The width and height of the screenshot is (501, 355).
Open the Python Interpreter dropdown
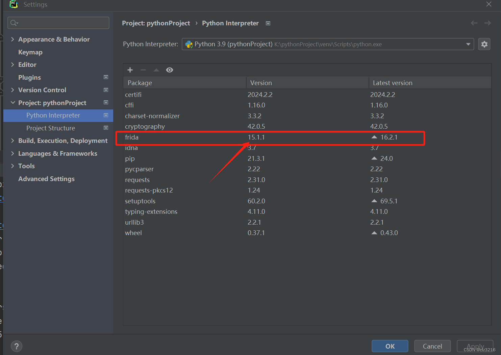pyautogui.click(x=468, y=44)
